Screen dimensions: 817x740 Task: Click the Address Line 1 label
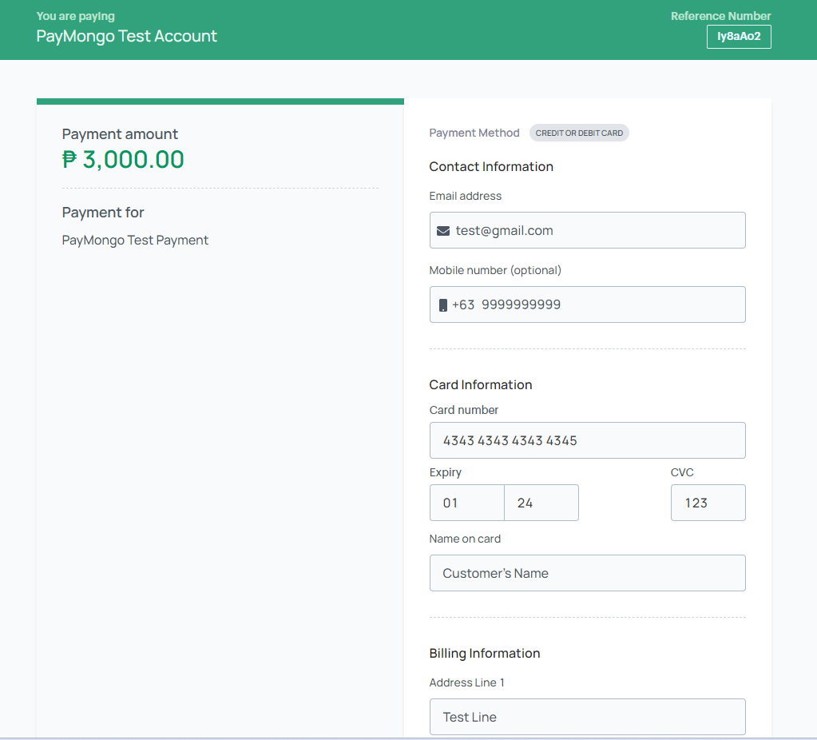(467, 682)
